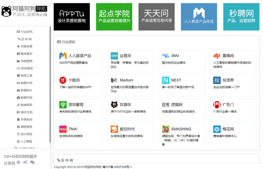Select 开源系统 in sidebar menu
Image resolution: width=263 pixels, height=169 pixels.
[25, 119]
